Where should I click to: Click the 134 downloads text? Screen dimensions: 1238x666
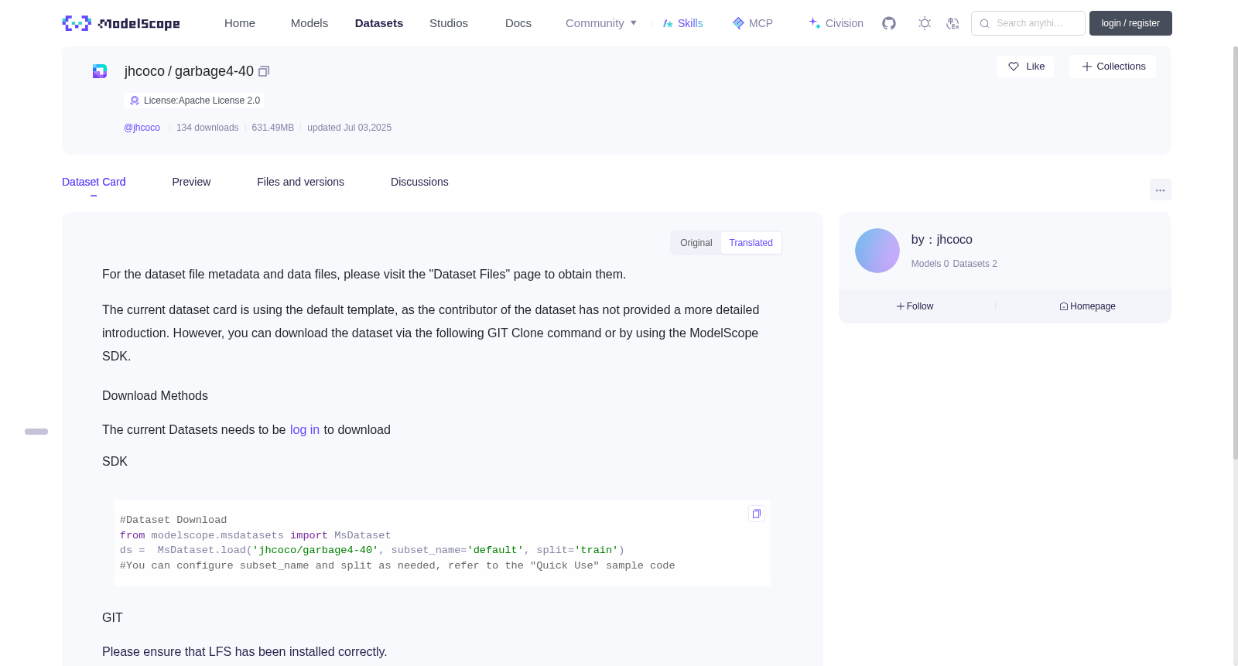click(x=207, y=128)
